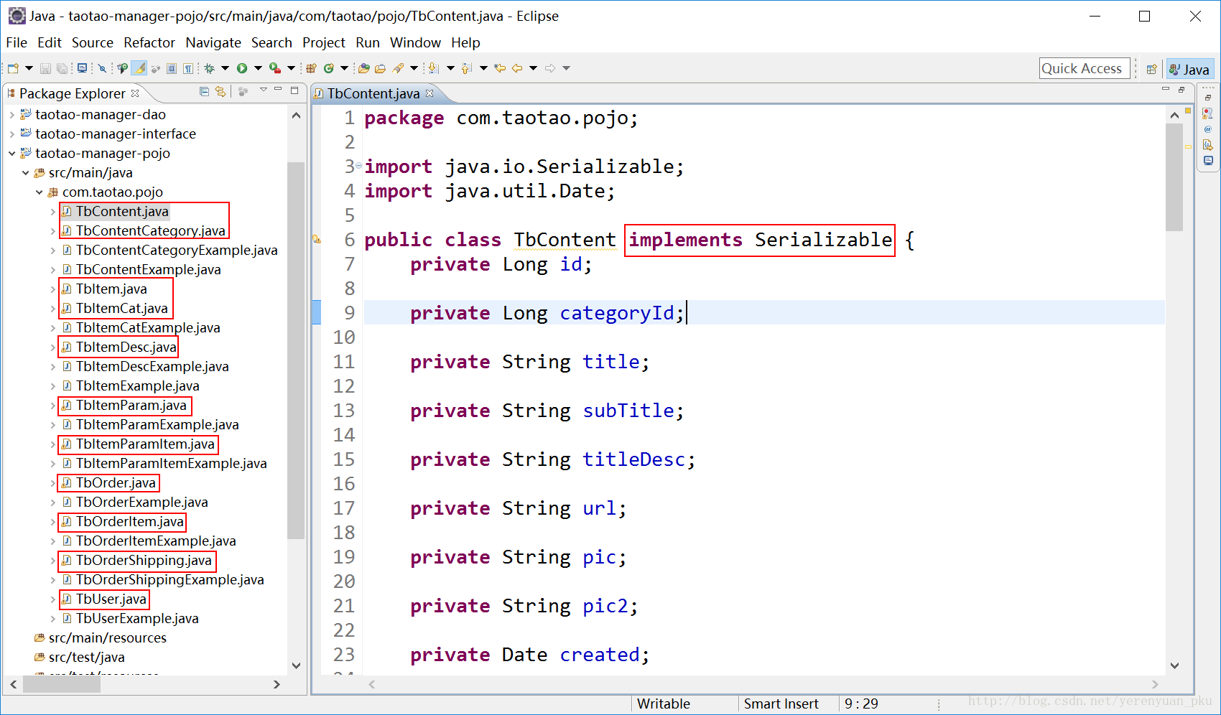Viewport: 1221px width, 715px height.
Task: Open a terminal via monitor toolbar icon
Action: (x=82, y=68)
